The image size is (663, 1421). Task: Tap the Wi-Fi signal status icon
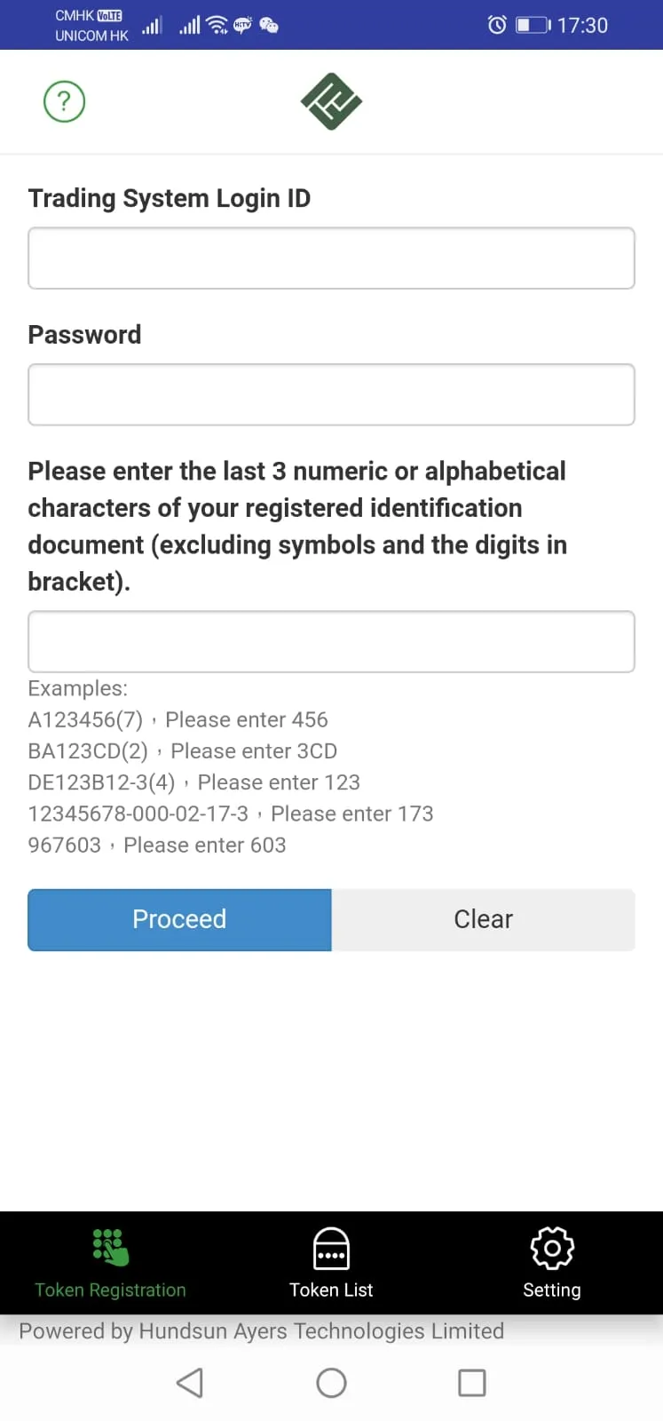pyautogui.click(x=217, y=25)
